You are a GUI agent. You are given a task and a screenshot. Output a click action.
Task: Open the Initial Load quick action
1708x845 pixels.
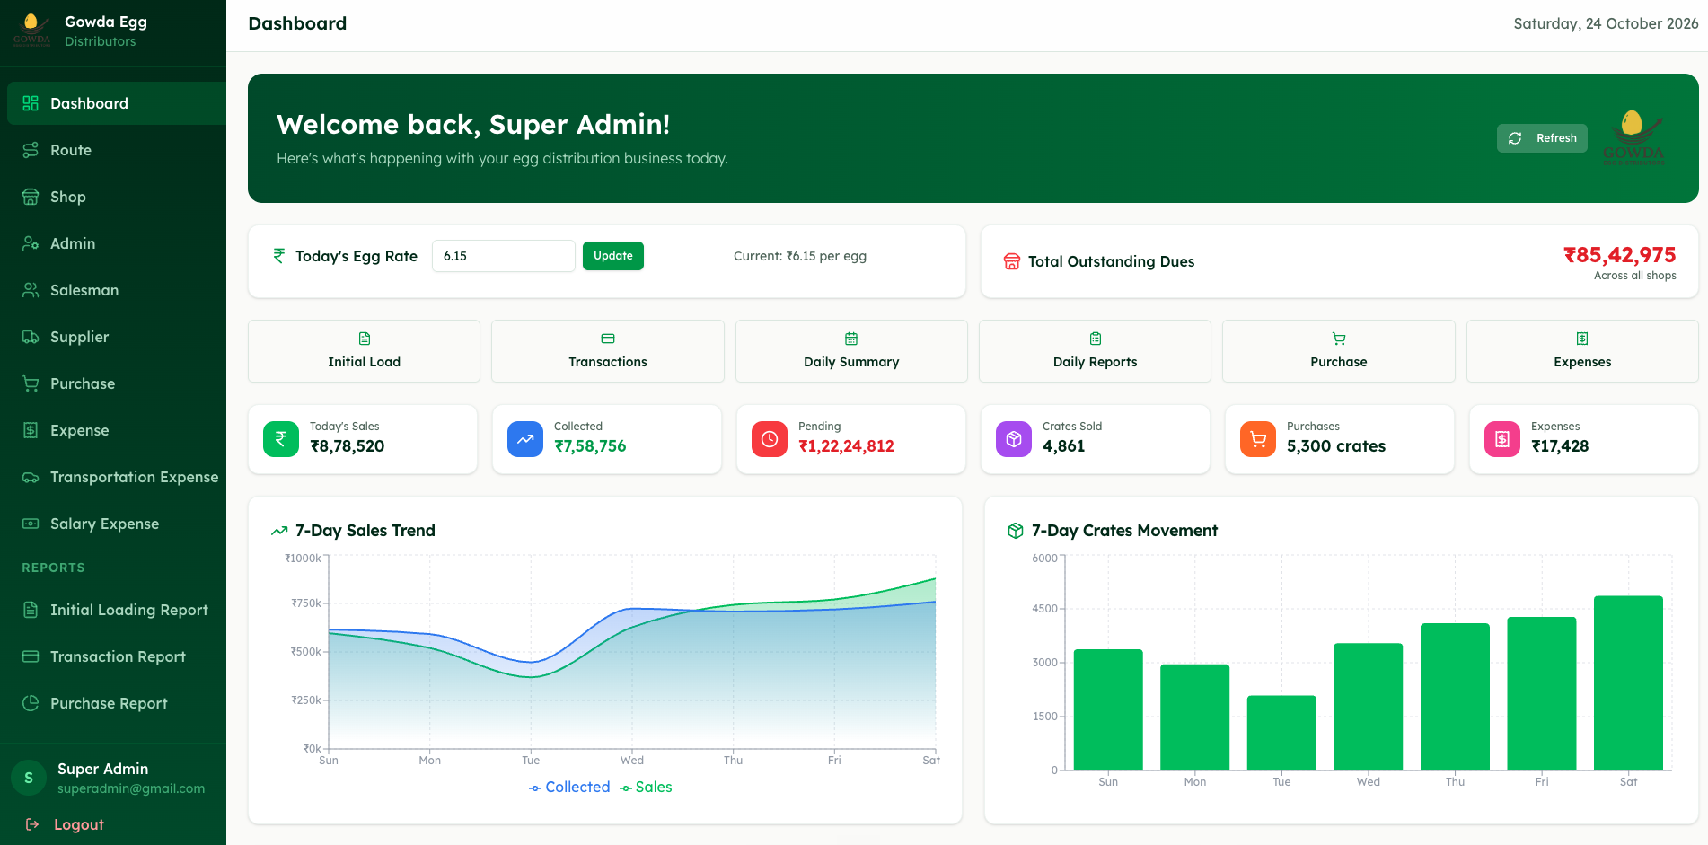click(364, 351)
